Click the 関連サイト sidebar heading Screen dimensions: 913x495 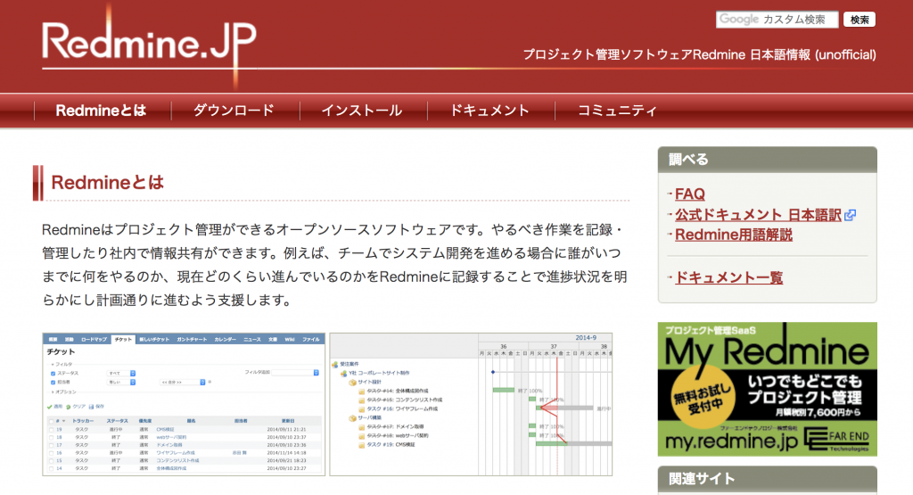[702, 479]
